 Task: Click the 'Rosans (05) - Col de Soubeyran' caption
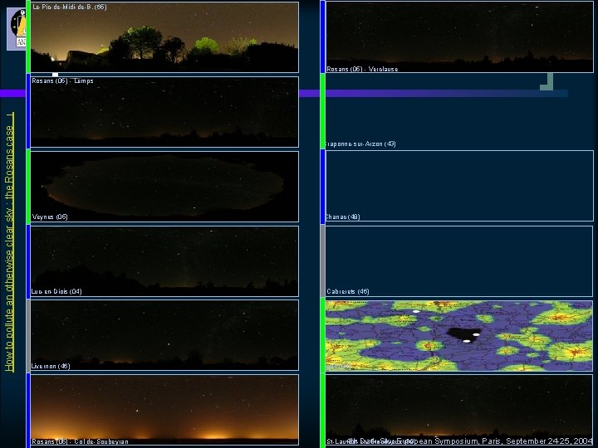pyautogui.click(x=80, y=441)
